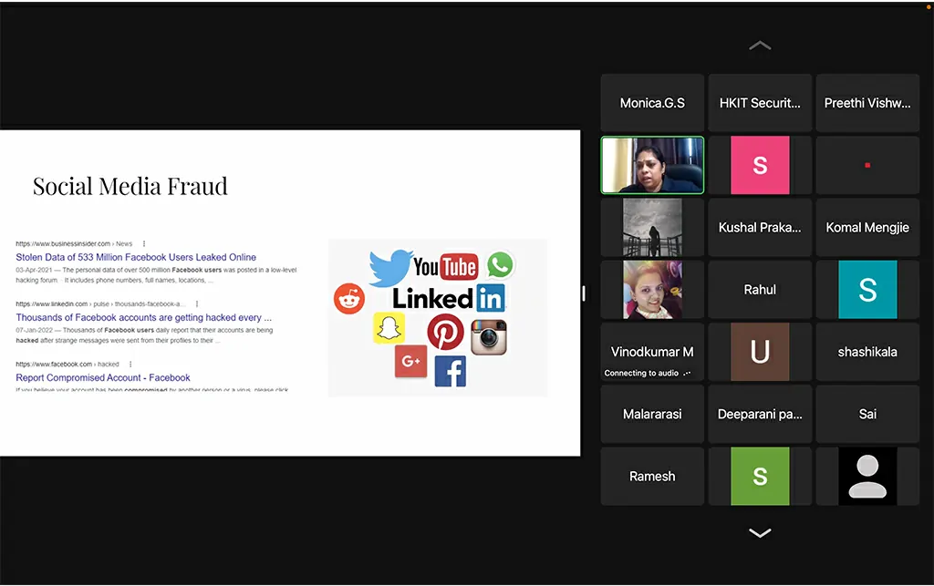Click the Connecting to audio status text
Viewport: 934px width, 586px height.
pos(641,373)
